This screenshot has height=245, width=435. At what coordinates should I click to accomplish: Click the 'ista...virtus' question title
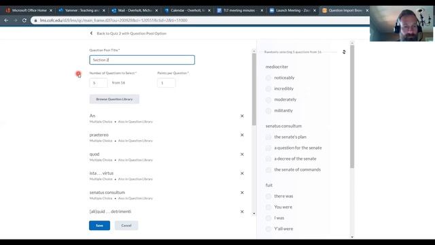coord(101,173)
